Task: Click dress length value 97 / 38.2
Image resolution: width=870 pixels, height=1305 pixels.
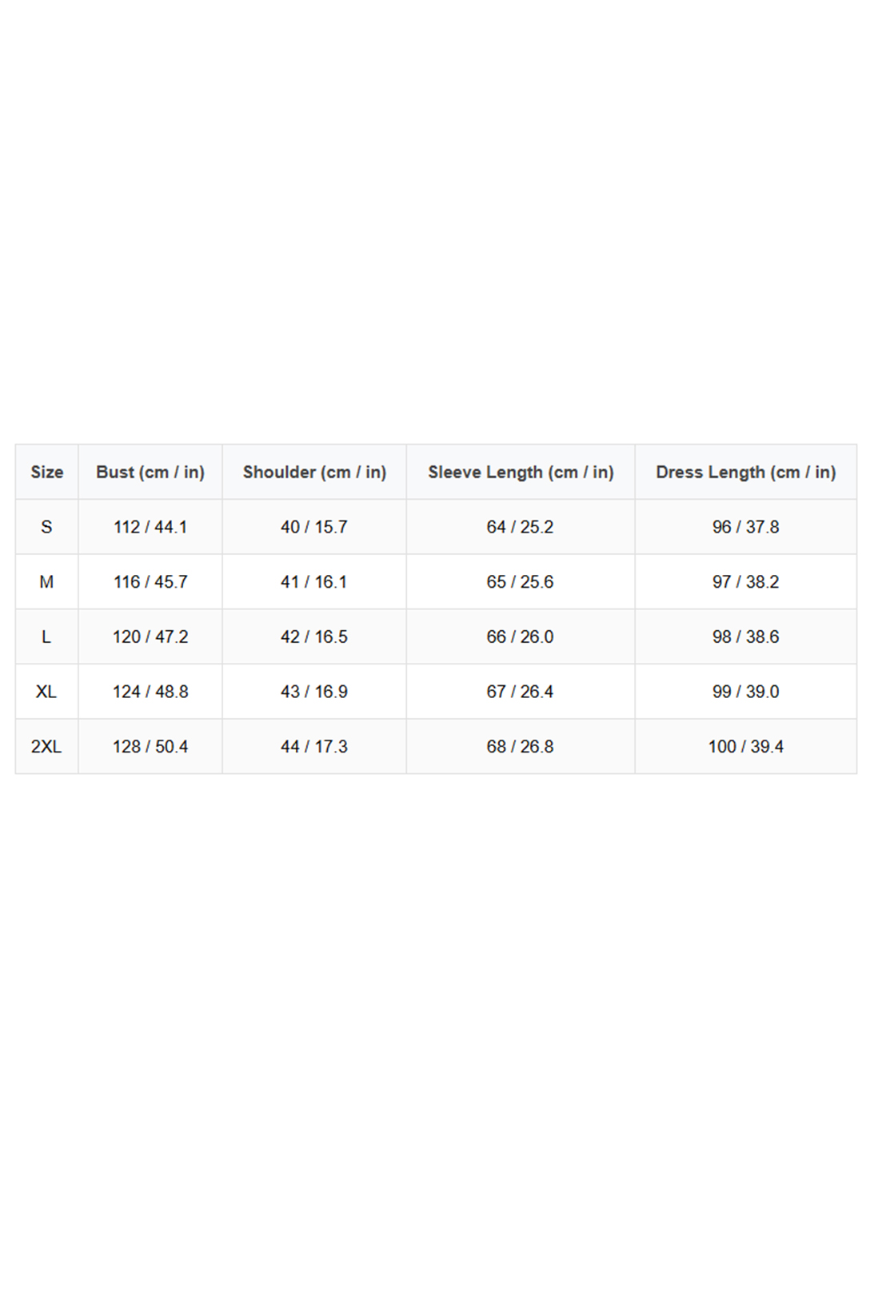Action: (745, 581)
